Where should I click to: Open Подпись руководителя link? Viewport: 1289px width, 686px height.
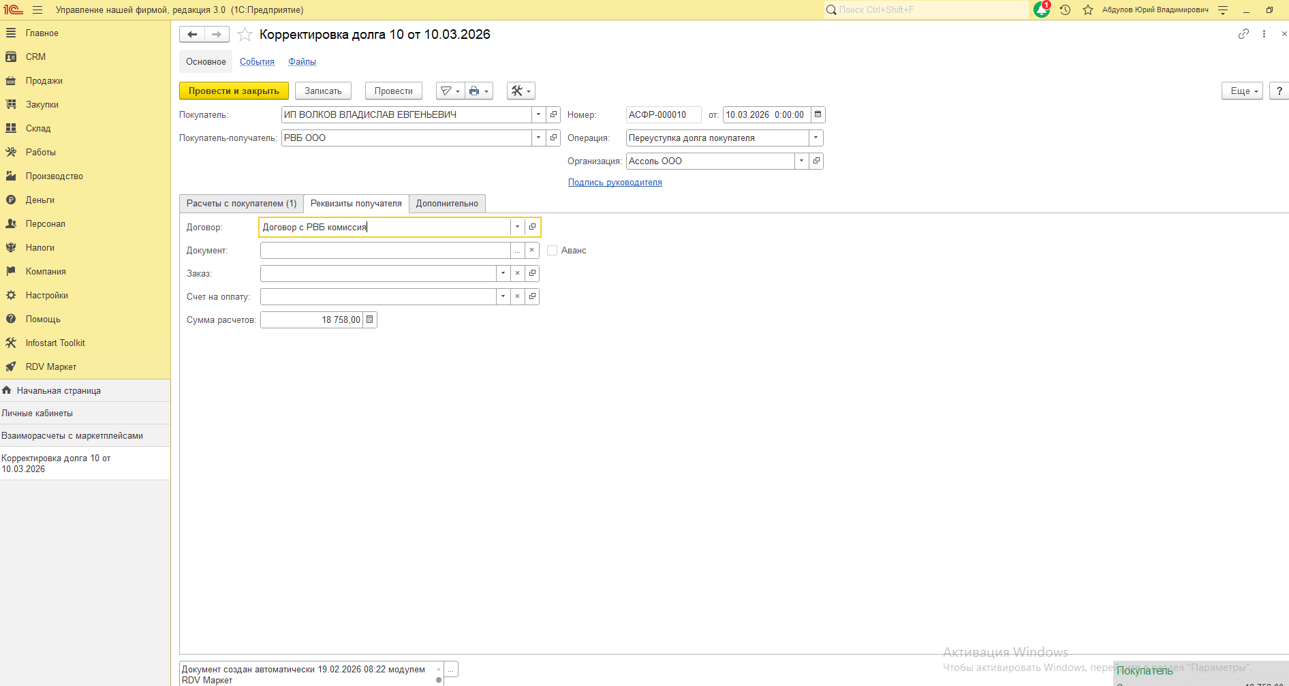coord(615,182)
